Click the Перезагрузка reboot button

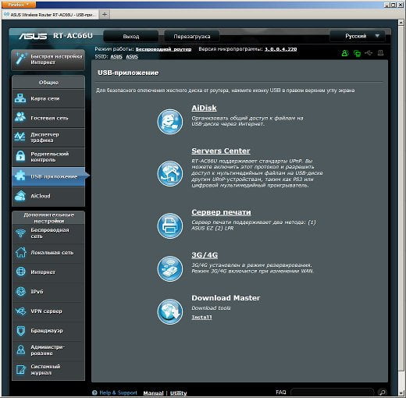192,37
